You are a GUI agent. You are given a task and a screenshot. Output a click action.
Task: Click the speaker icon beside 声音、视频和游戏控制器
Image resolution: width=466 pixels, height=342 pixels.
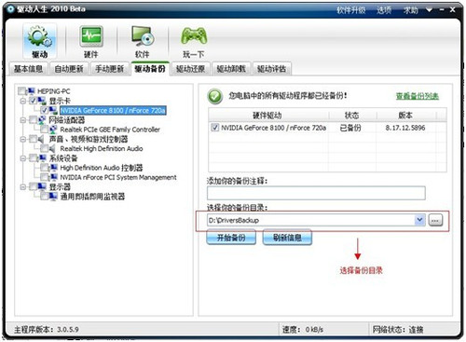41,139
